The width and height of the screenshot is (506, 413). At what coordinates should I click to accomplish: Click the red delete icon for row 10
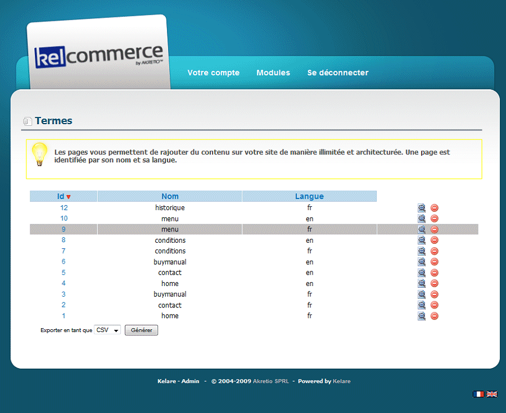435,219
